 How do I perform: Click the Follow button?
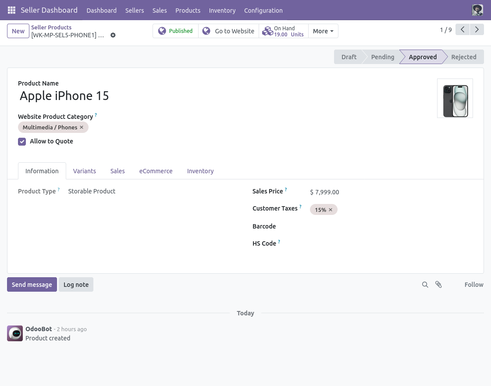pyautogui.click(x=474, y=285)
